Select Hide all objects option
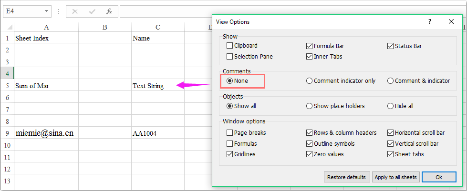The height and width of the screenshot is (191, 467). tap(391, 106)
